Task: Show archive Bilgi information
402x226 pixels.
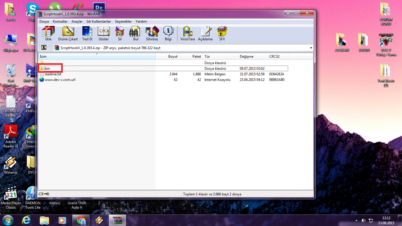Action: (168, 34)
